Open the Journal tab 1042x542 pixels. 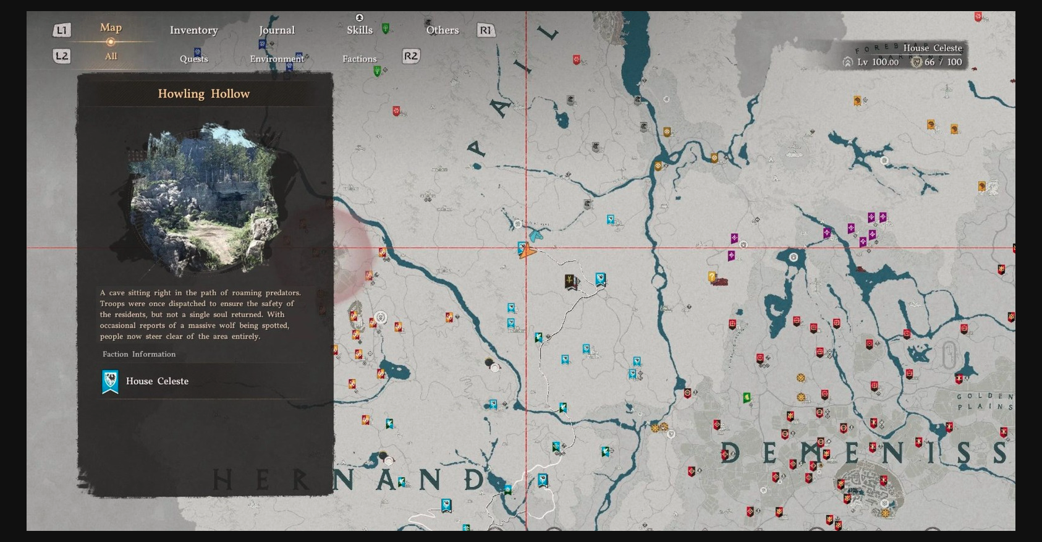(x=276, y=30)
